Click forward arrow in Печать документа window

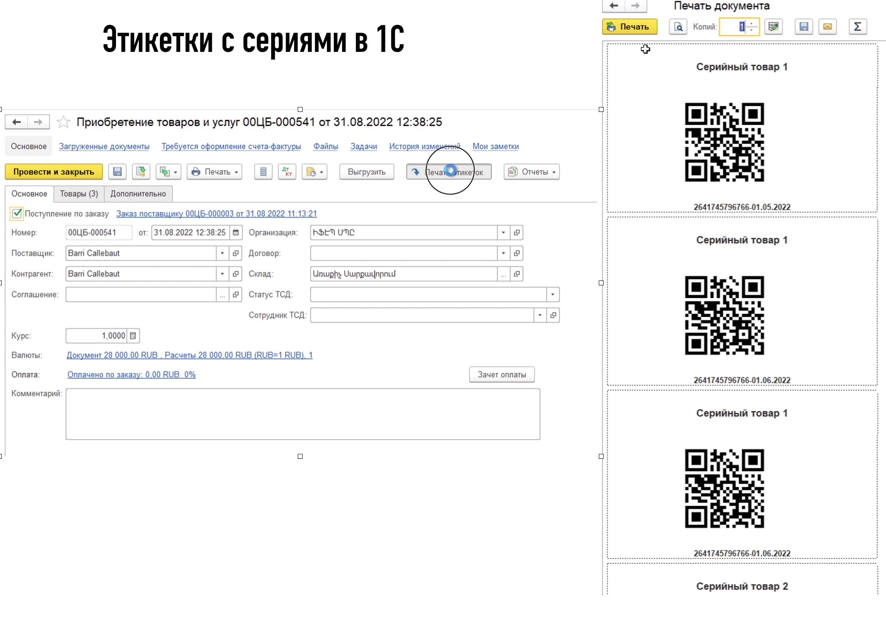coord(636,6)
